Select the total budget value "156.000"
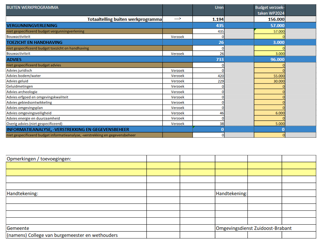Viewport: 329px width, 251px height. [276, 19]
